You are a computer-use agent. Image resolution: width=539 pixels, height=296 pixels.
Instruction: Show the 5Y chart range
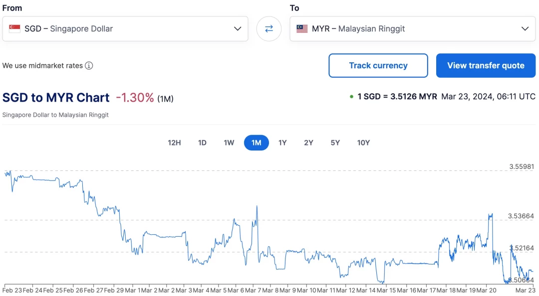point(335,143)
